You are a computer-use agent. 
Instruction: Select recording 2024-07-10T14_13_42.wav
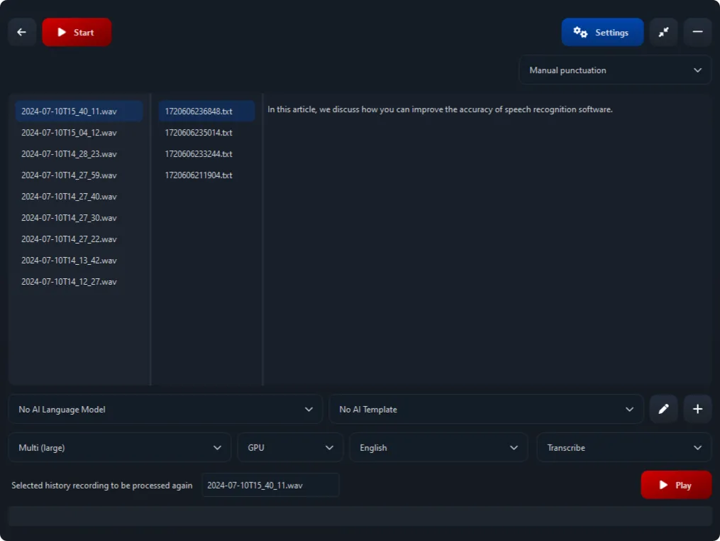click(x=79, y=261)
